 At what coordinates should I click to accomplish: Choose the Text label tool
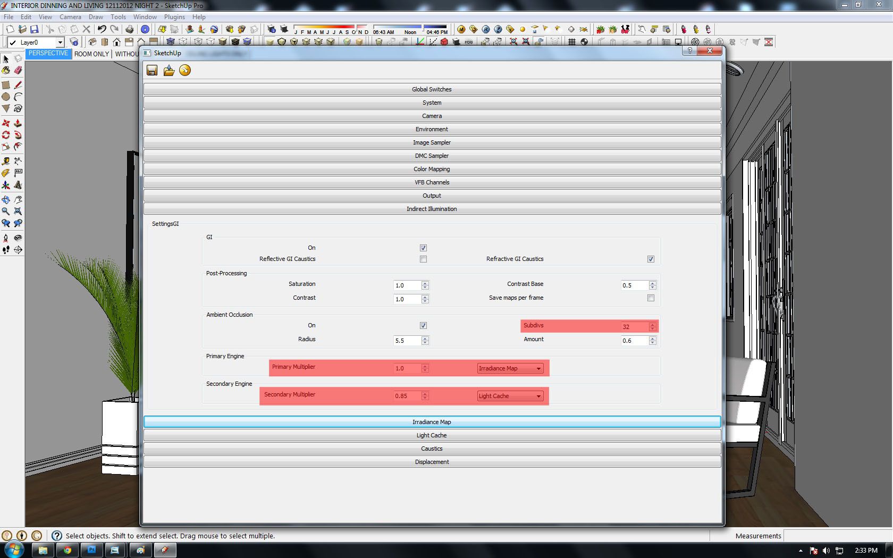pos(18,173)
